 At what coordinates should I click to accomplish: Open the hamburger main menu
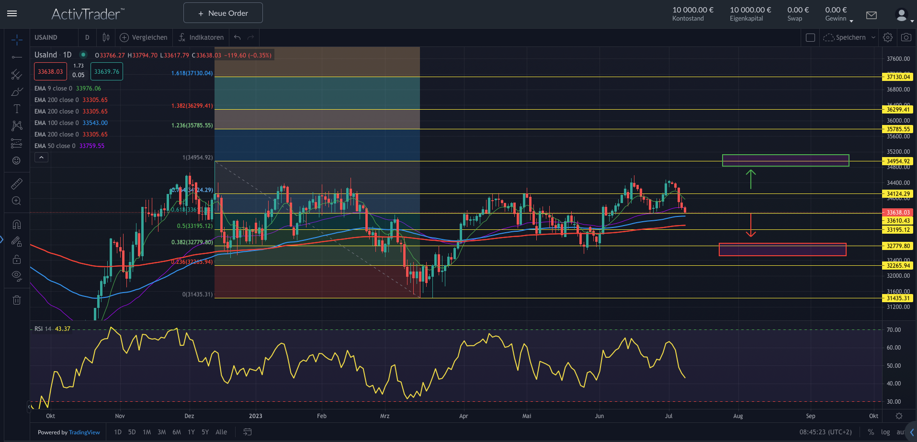(12, 13)
